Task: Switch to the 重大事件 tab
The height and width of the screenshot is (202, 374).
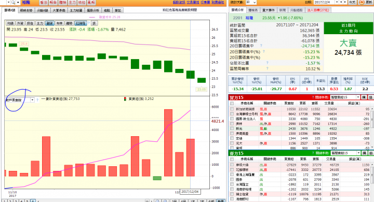Action: pyautogui.click(x=269, y=10)
